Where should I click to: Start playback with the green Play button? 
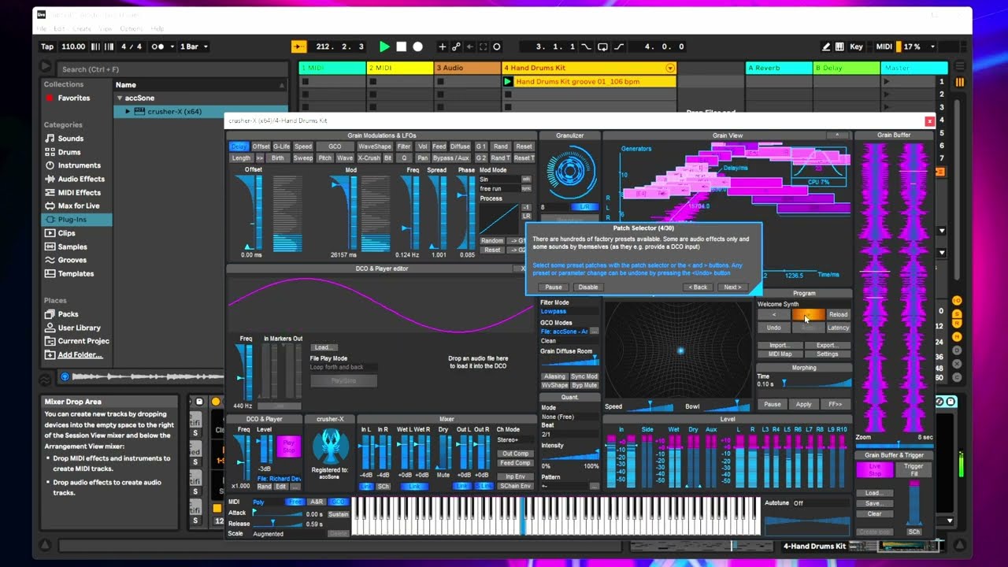(x=384, y=46)
